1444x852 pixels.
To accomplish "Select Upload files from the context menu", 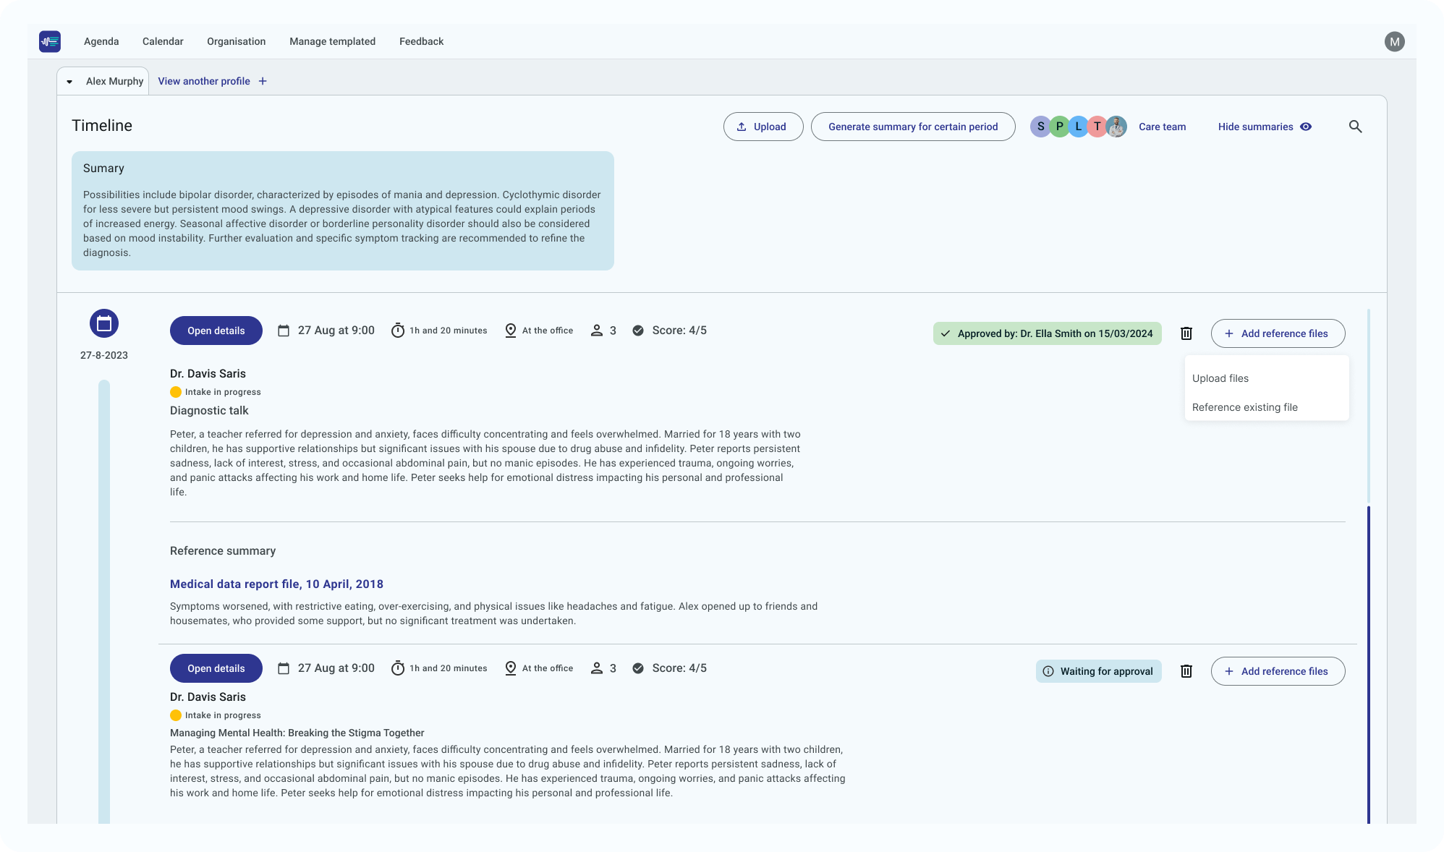I will pos(1220,378).
